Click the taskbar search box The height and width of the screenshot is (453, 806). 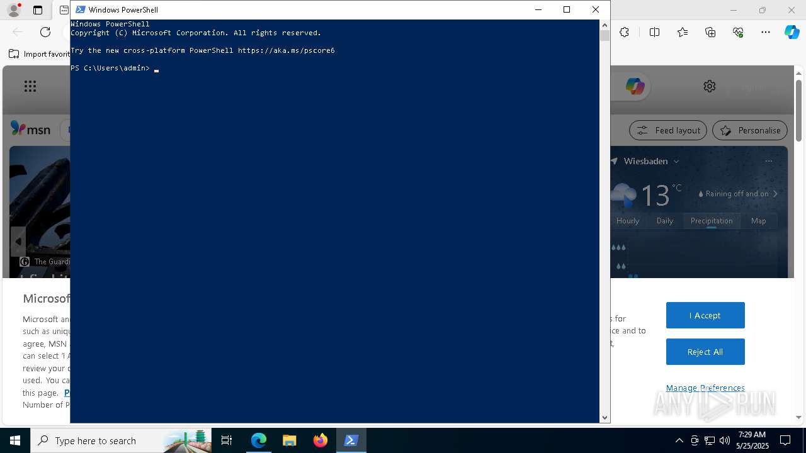click(x=121, y=440)
